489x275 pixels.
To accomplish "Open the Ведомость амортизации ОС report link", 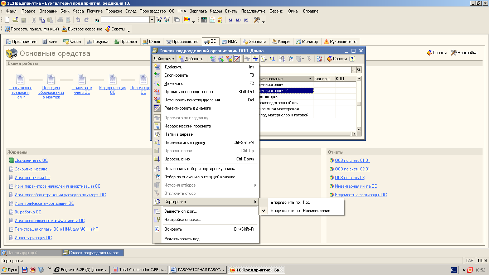I will (x=361, y=195).
